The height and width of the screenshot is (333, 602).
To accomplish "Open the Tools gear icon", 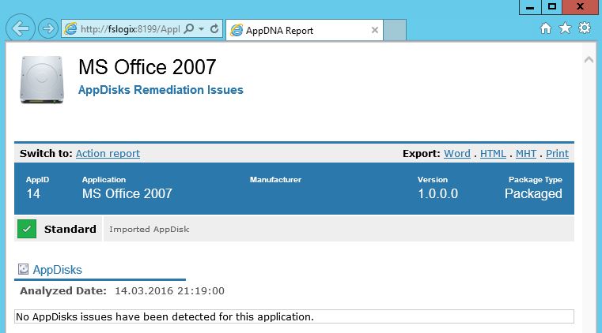I will [585, 28].
